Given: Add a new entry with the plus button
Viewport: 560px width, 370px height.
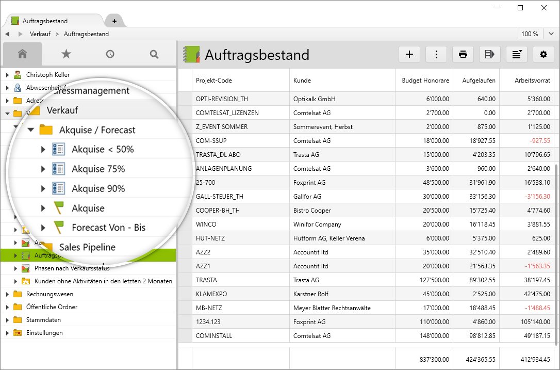Looking at the screenshot, I should [x=409, y=54].
